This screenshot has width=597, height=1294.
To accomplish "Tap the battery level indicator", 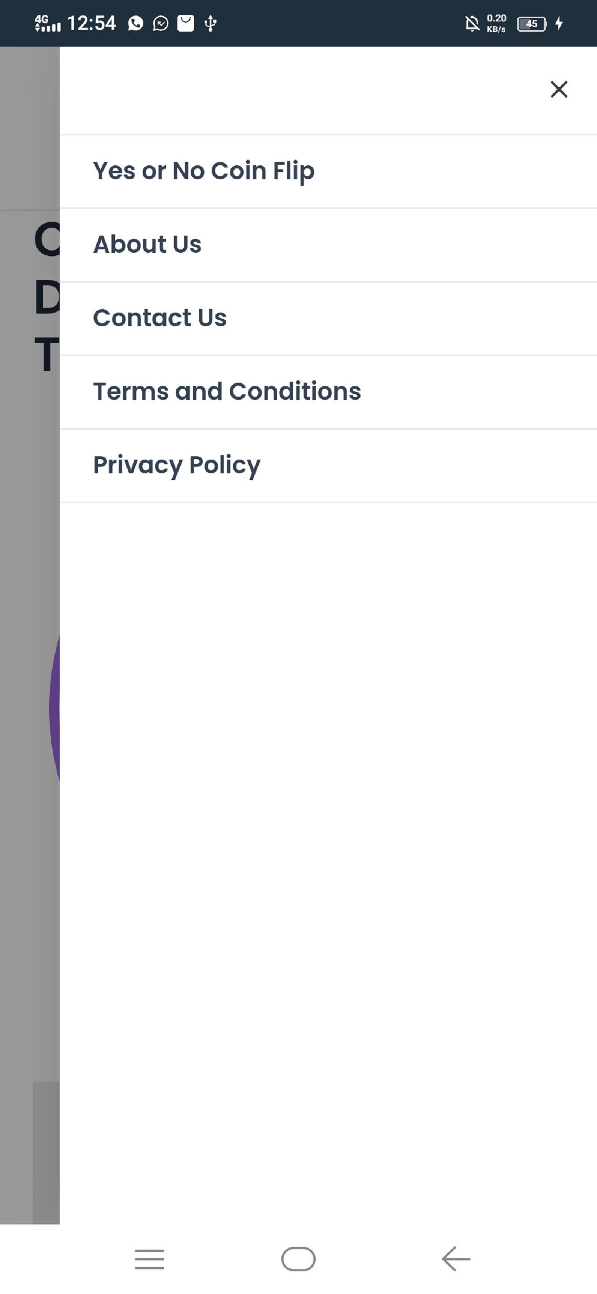I will tap(532, 24).
